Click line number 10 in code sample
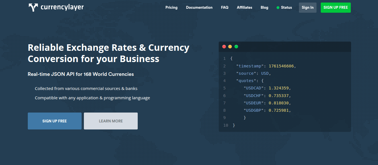The height and width of the screenshot is (165, 378). point(226,125)
